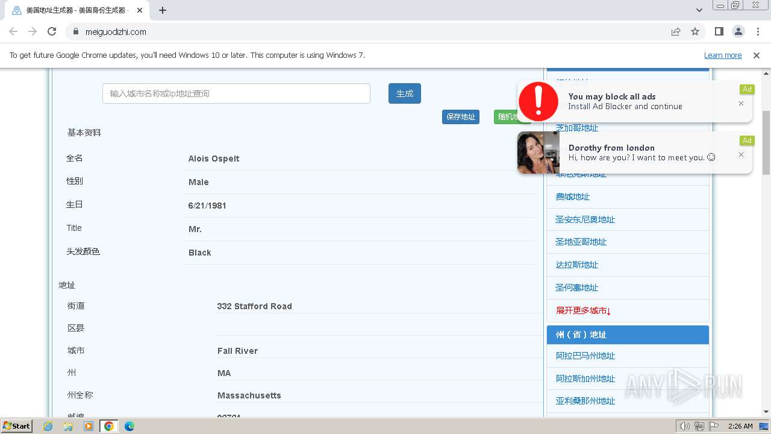The image size is (771, 434).
Task: Open new tab with plus button
Action: [x=163, y=10]
